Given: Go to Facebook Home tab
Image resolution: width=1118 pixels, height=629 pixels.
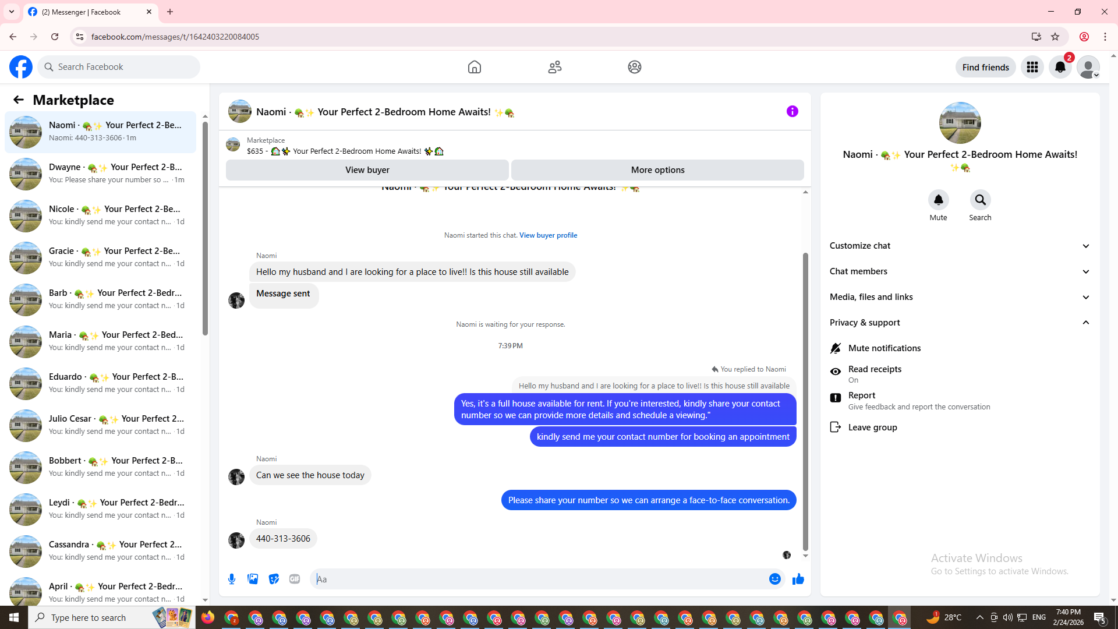Looking at the screenshot, I should pos(474,67).
